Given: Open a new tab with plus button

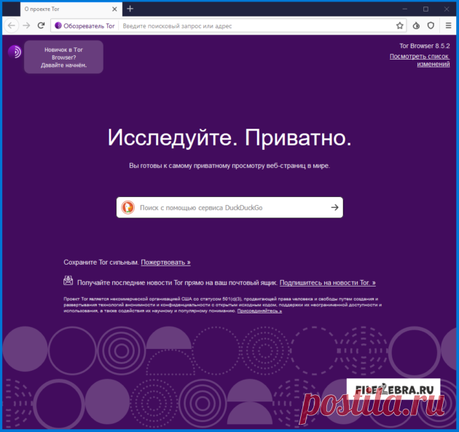Looking at the screenshot, I should click(130, 9).
